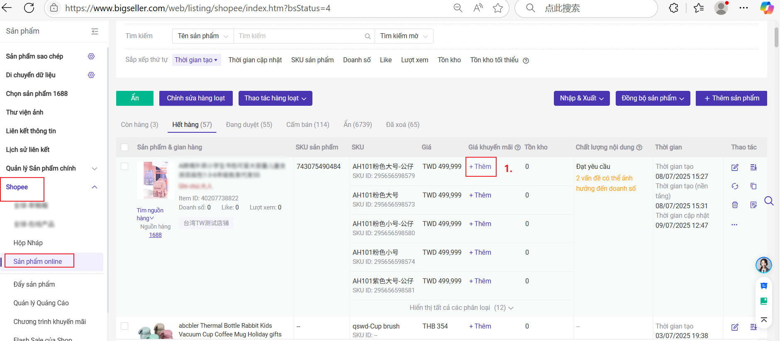The height and width of the screenshot is (341, 780).
Task: Open the Copilot icon in browser toolbar
Action: click(767, 8)
